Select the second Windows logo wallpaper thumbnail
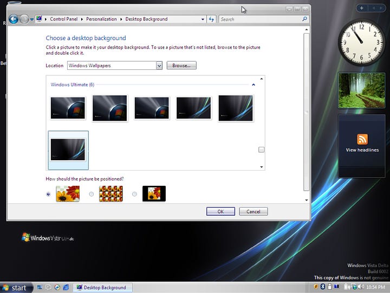Screen dimensions: 390x293 click(x=109, y=108)
